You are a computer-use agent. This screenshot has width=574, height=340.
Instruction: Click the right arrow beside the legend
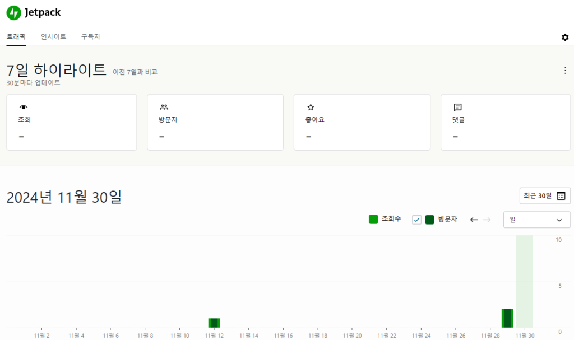(487, 220)
